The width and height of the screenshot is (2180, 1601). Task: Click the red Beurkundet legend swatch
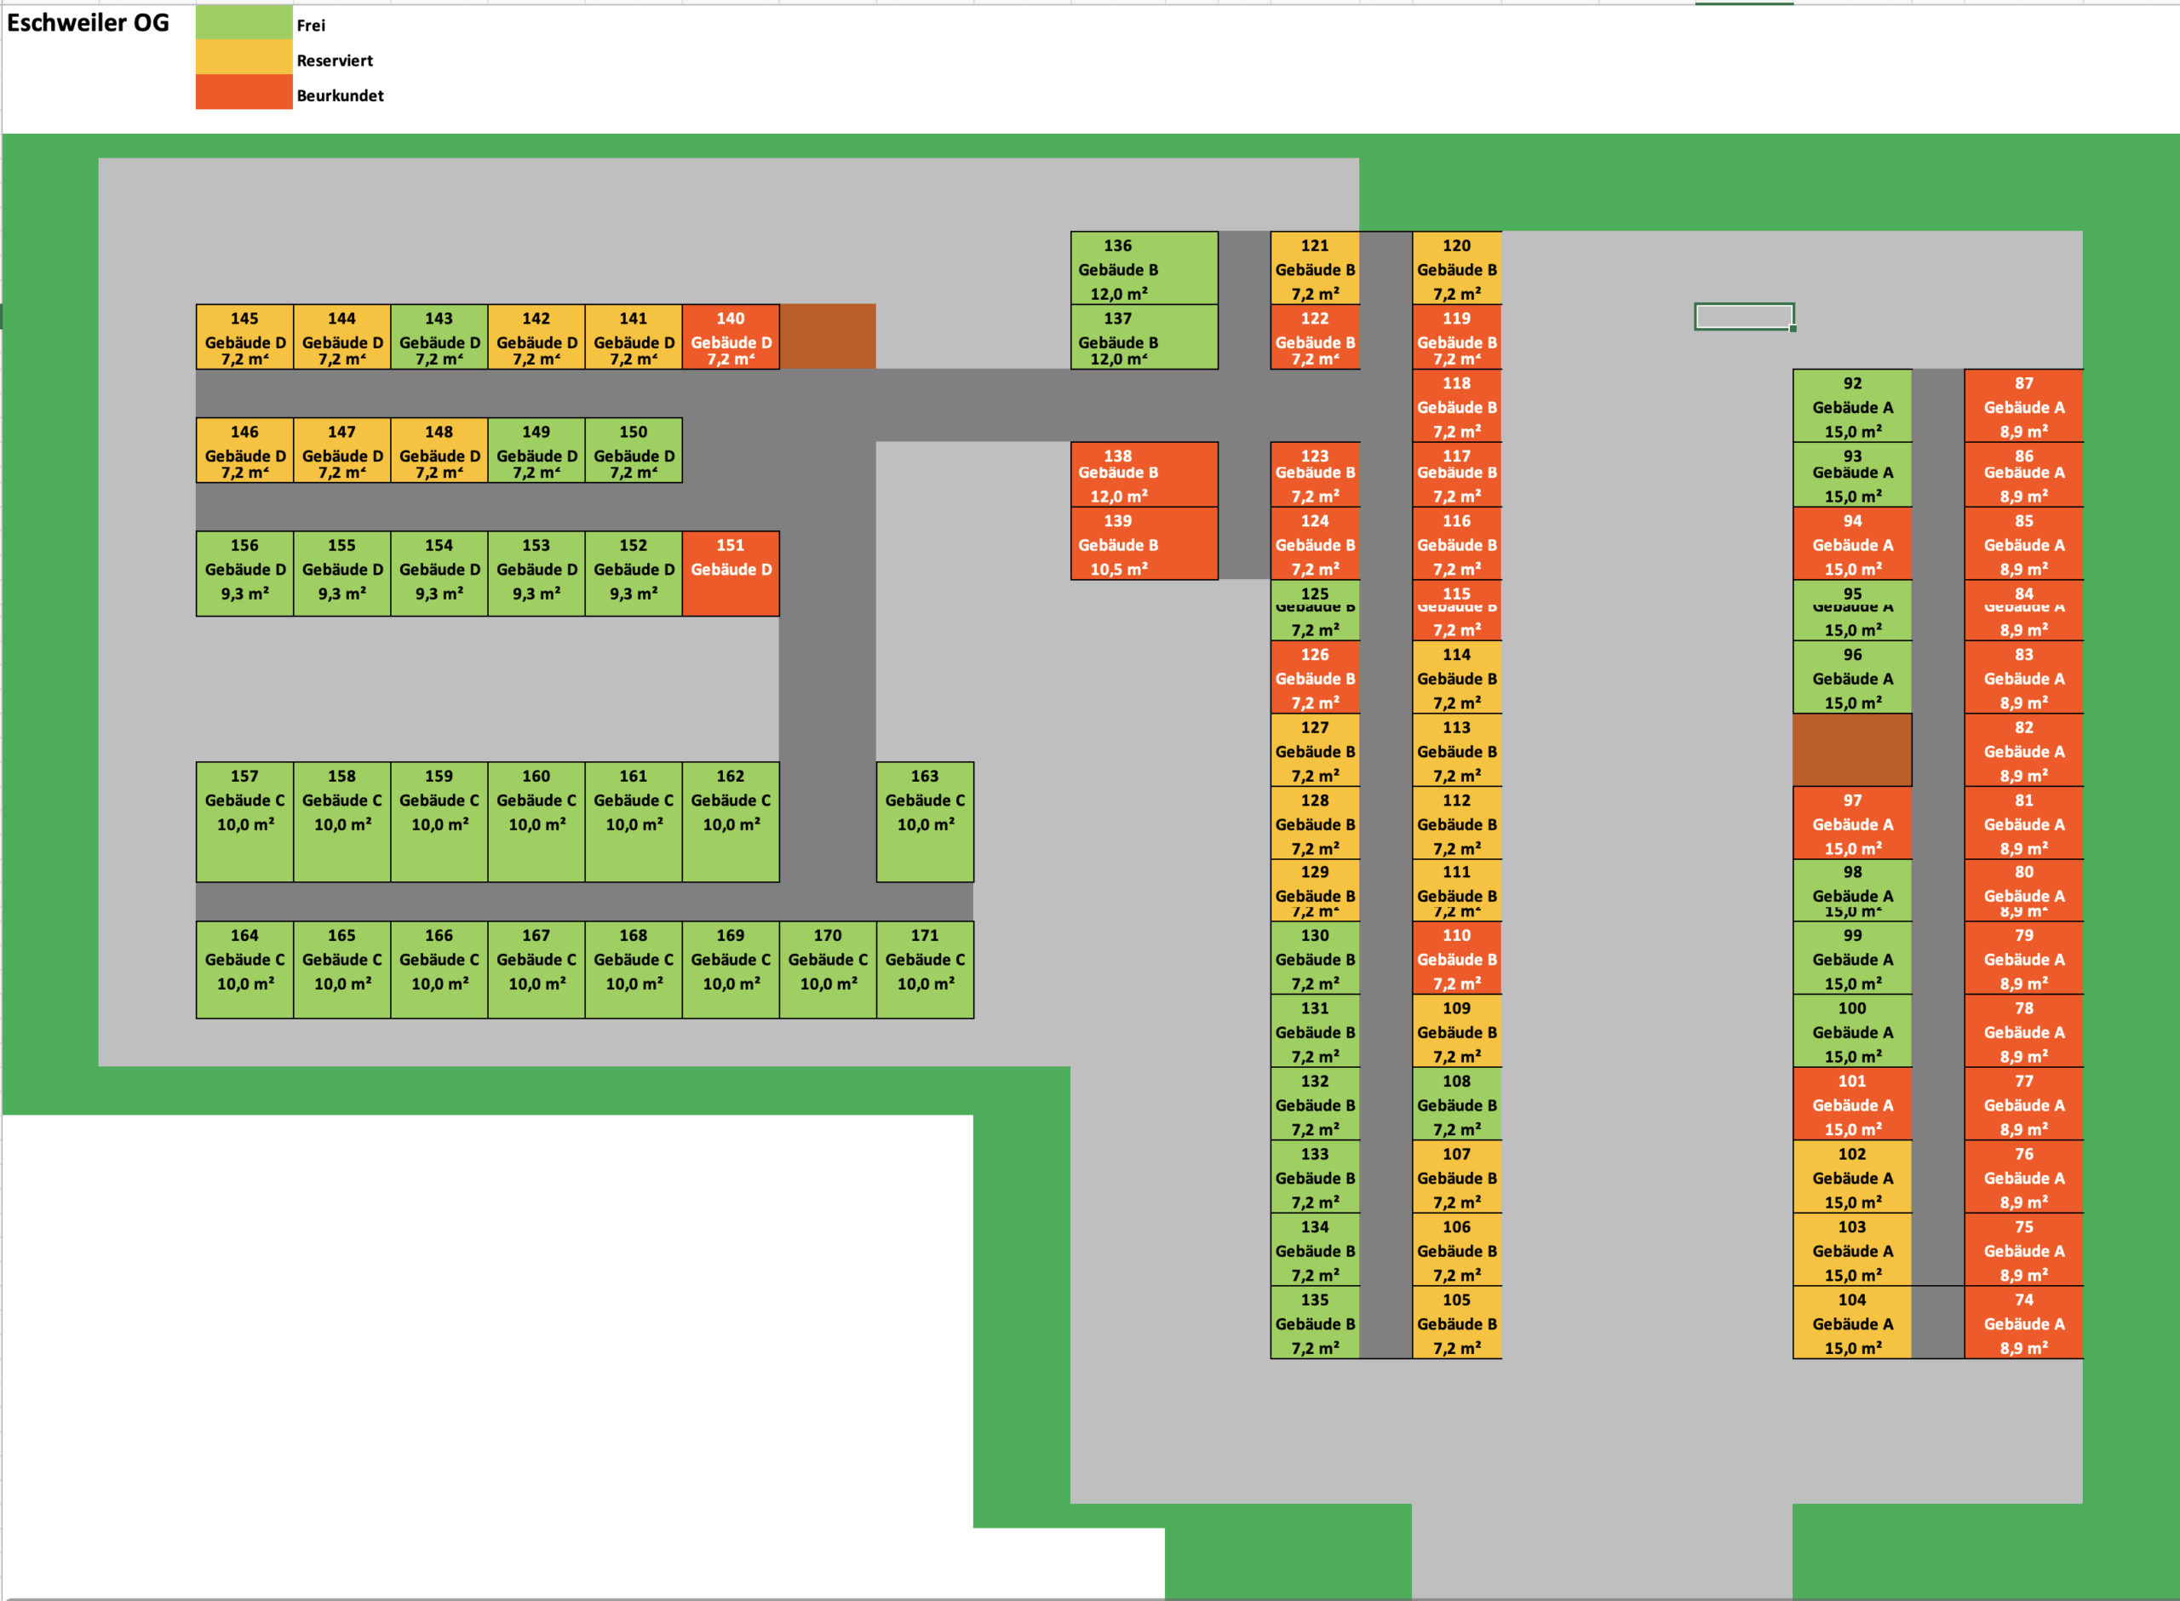(244, 93)
